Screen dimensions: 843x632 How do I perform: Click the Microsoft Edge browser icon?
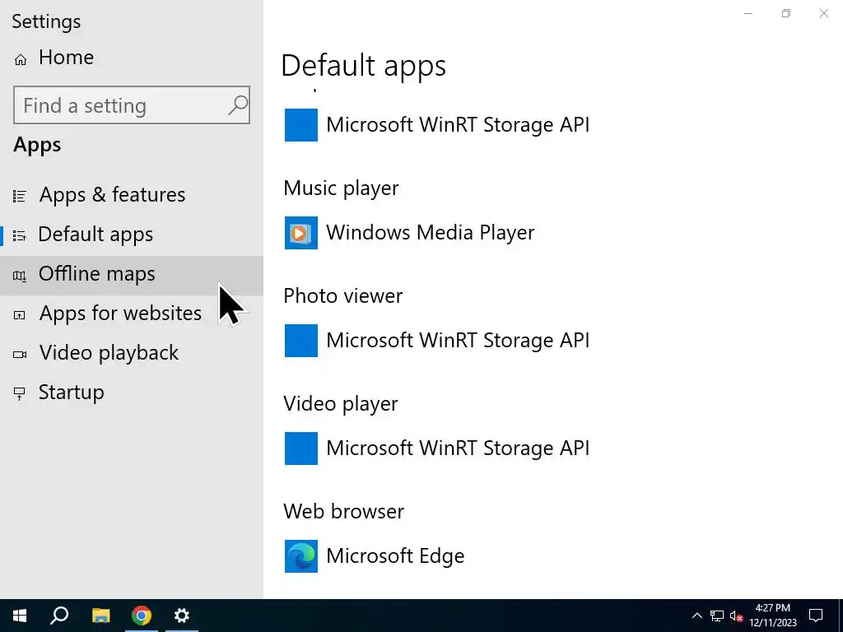click(x=301, y=556)
